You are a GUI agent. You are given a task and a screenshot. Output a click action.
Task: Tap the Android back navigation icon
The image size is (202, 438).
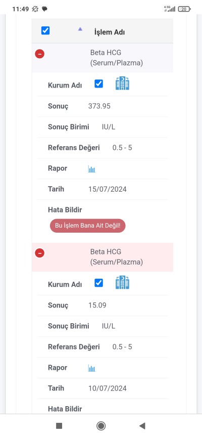click(x=142, y=426)
